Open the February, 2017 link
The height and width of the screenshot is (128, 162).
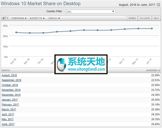tap(10, 105)
